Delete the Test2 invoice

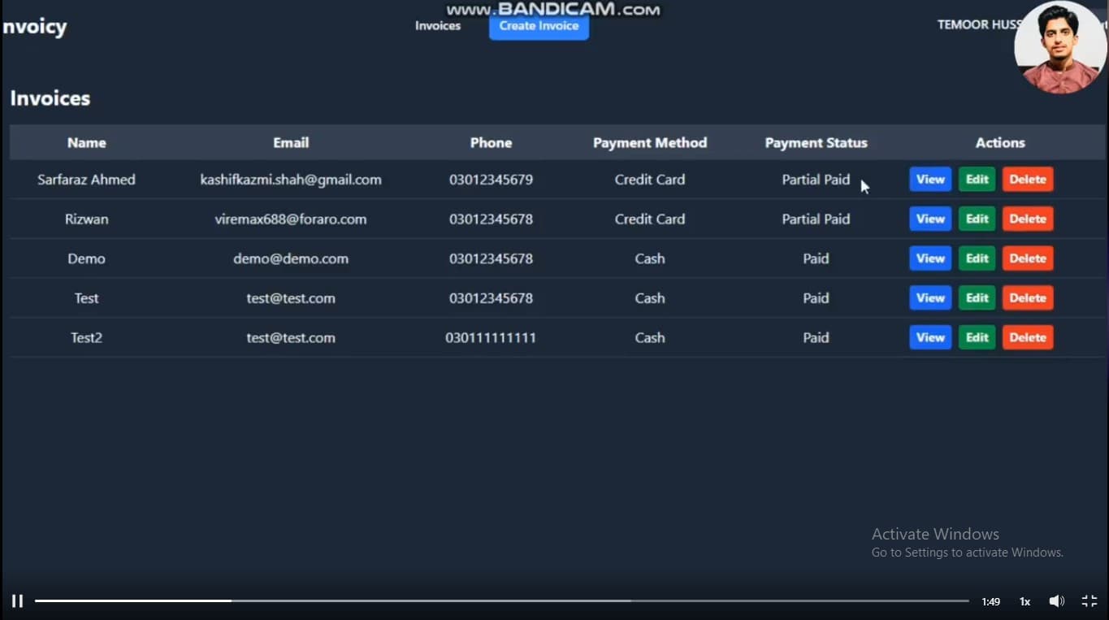[1027, 338]
